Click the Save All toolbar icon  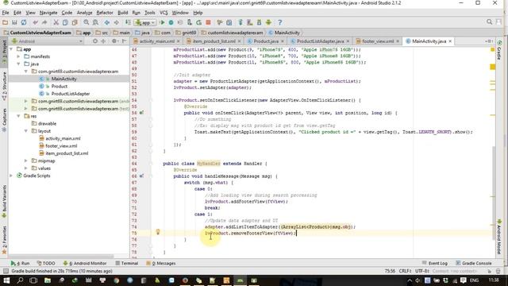point(14,22)
